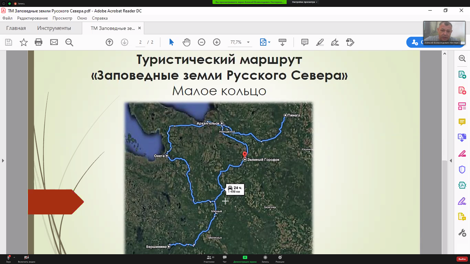
Task: Open the sticky note comment tool
Action: [x=304, y=42]
